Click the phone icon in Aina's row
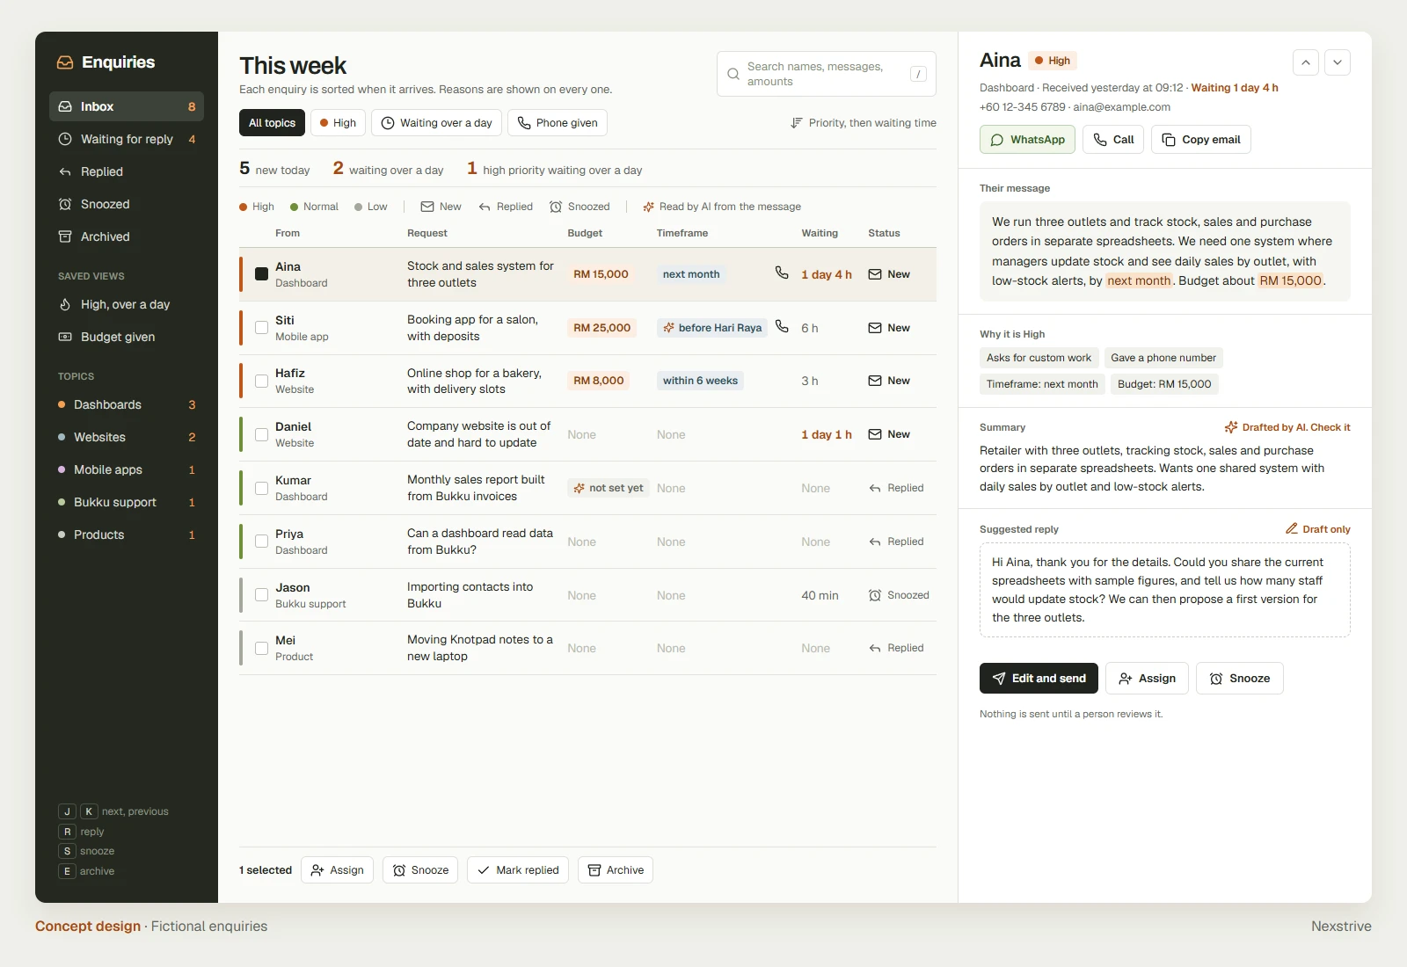Viewport: 1407px width, 967px height. click(x=782, y=273)
